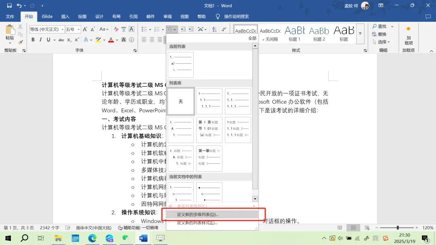Image resolution: width=436 pixels, height=245 pixels.
Task: Click the center align icon
Action: 152,39
